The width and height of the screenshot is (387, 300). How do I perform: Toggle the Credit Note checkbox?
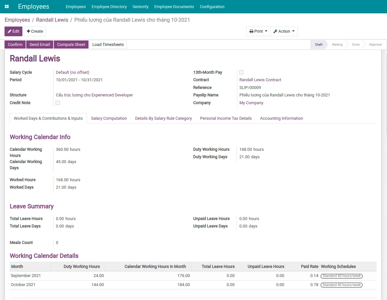coord(58,103)
